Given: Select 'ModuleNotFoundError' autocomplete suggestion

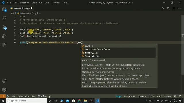Looking at the screenshot, I should (x=118, y=49).
